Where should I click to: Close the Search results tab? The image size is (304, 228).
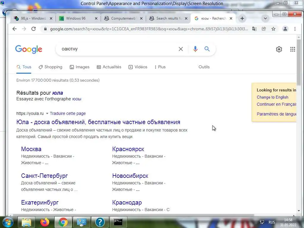186,18
